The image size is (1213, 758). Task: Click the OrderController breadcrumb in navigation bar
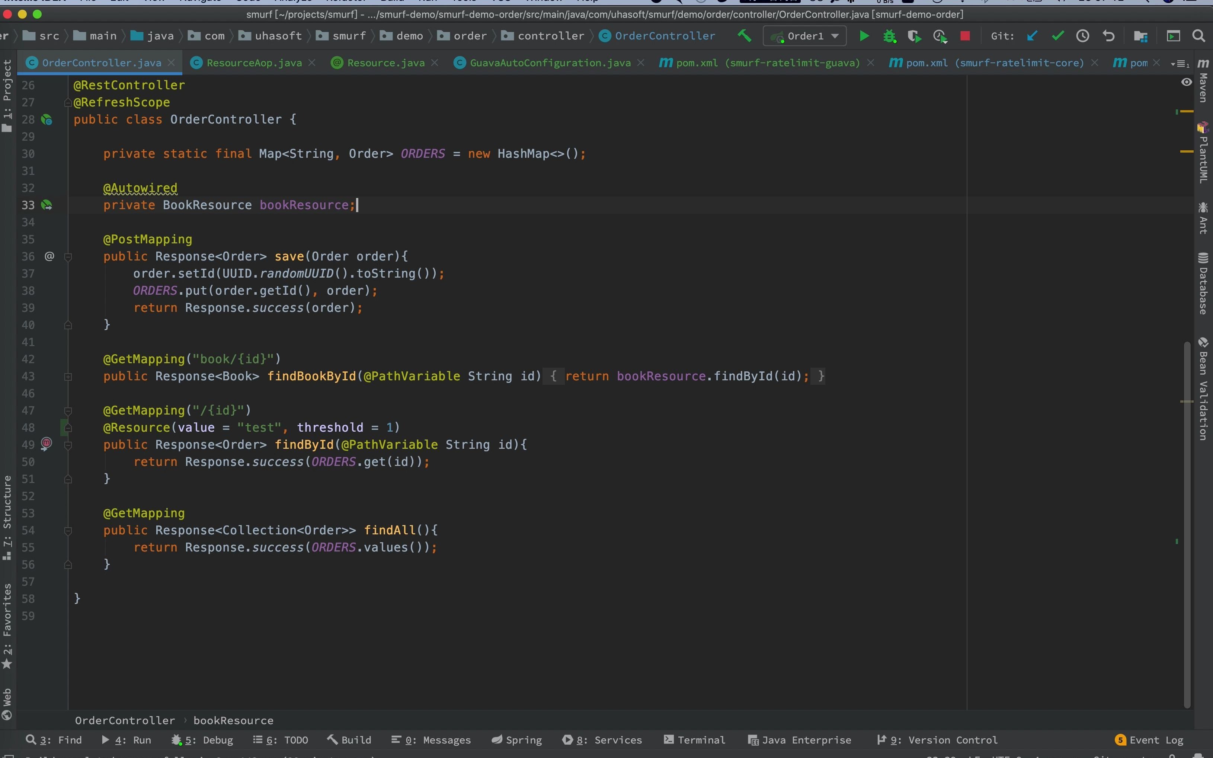(x=657, y=36)
